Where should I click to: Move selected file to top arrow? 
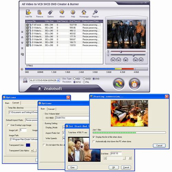pos(22,32)
